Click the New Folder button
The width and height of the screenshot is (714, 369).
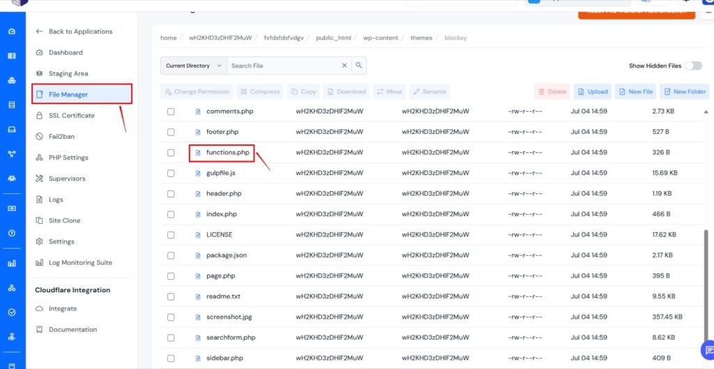[x=685, y=91]
